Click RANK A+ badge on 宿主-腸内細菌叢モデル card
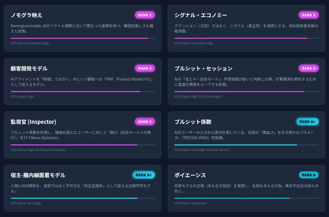The height and width of the screenshot is (217, 329). (144, 175)
